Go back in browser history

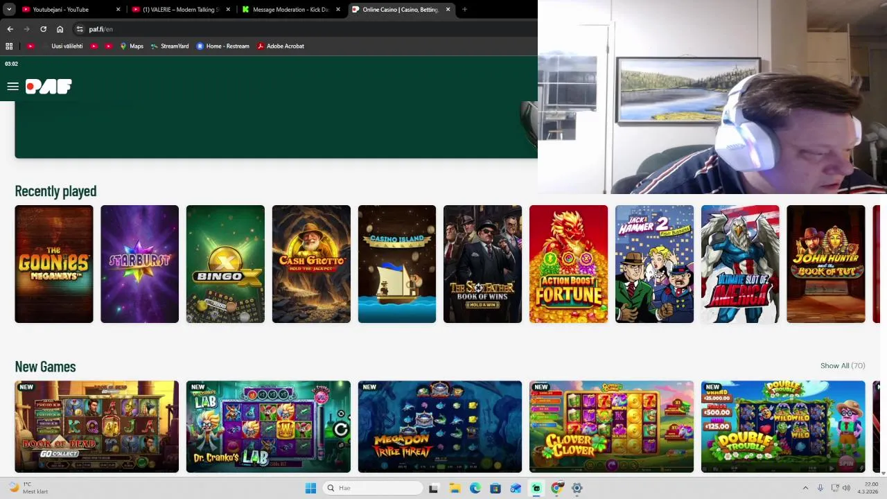(10, 29)
